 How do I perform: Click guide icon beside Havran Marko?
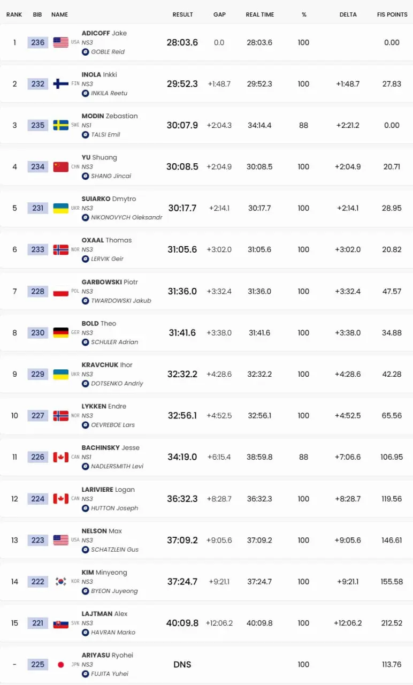[85, 633]
